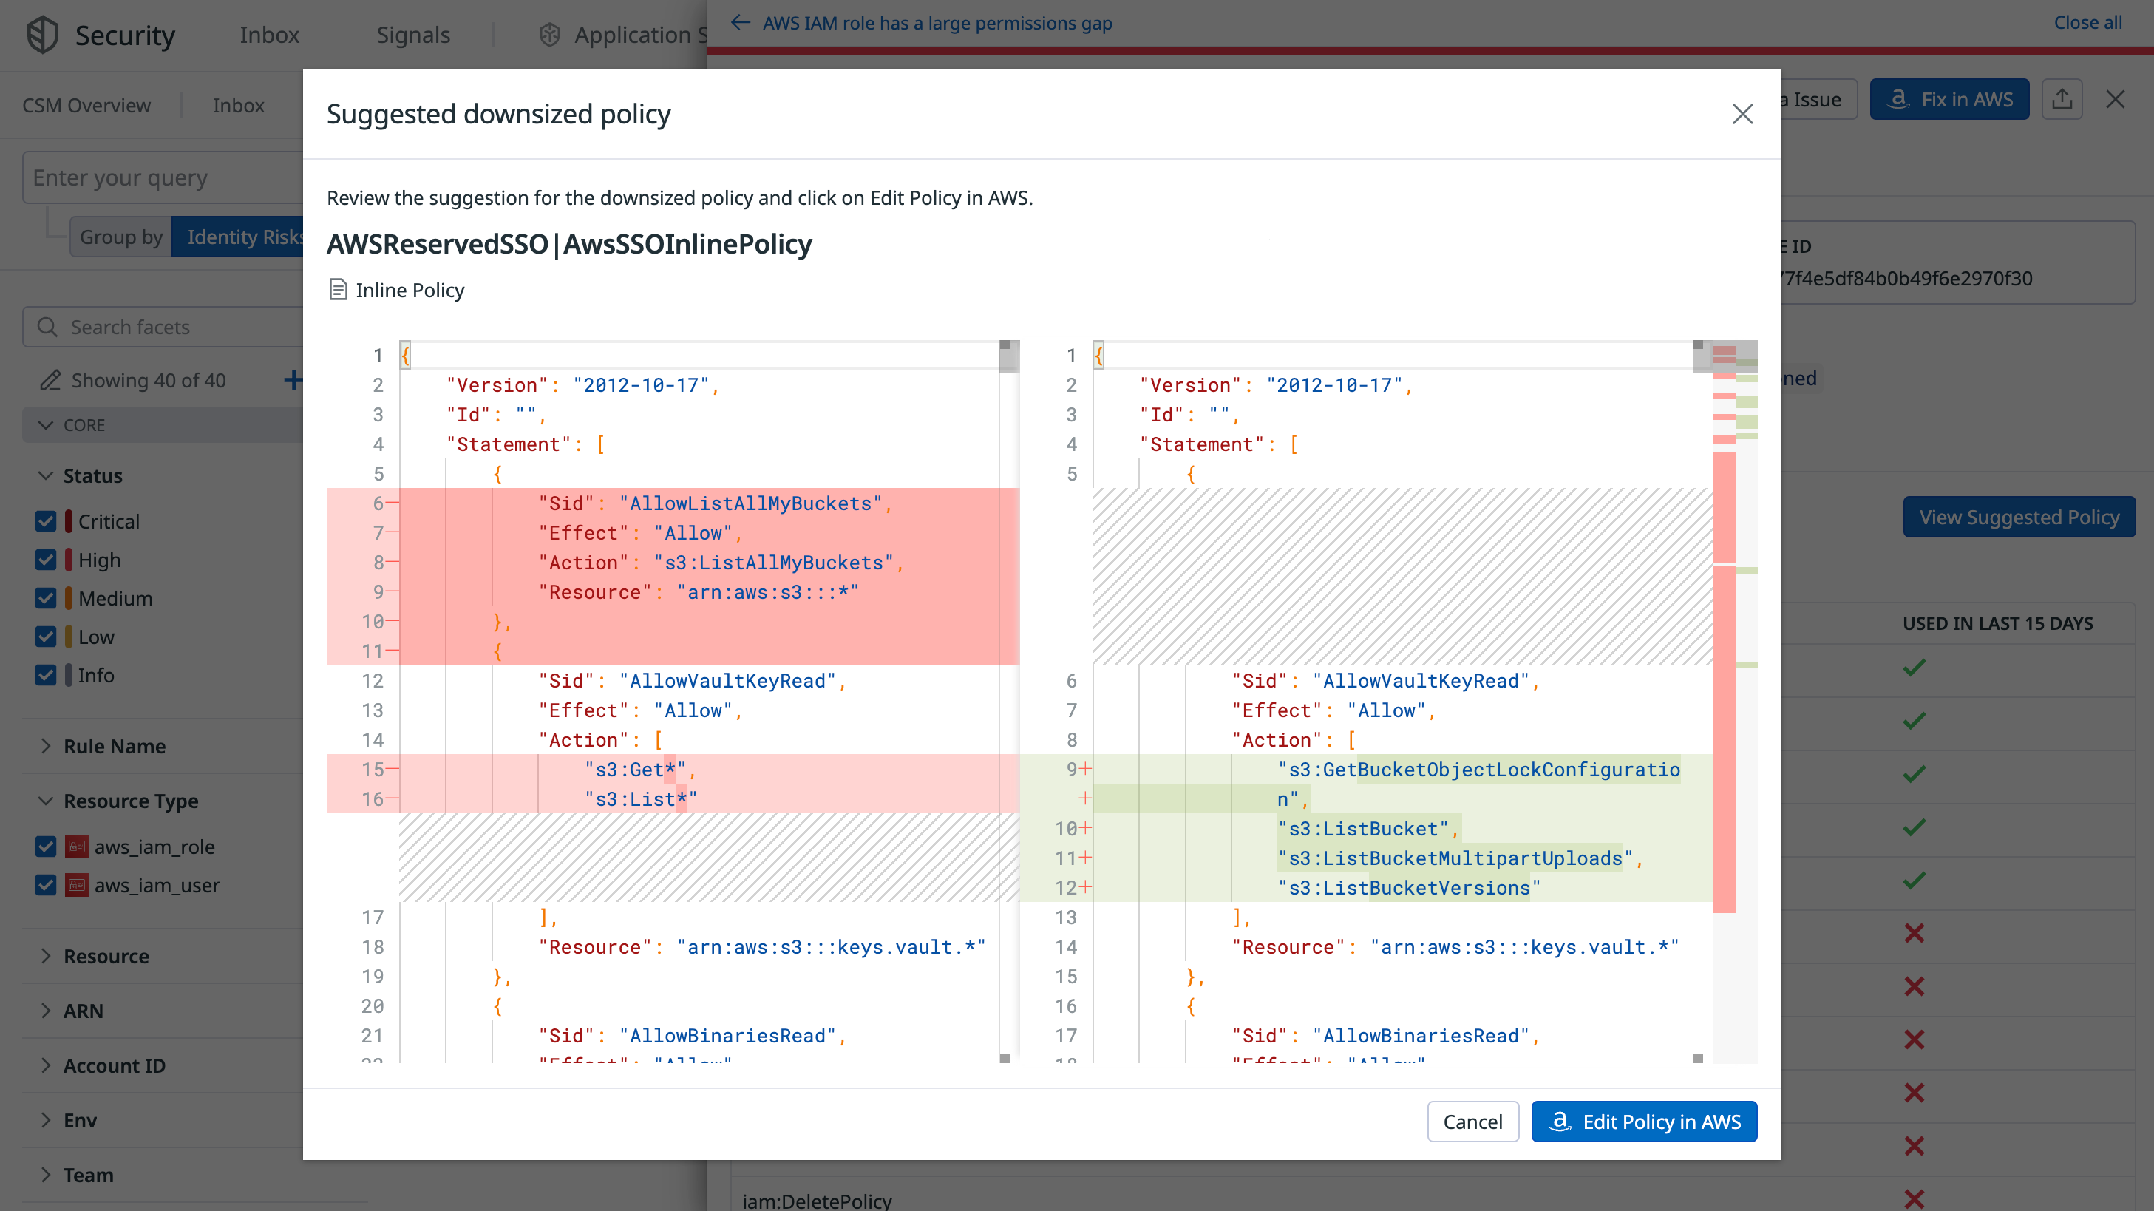
Task: Expand the Account ID facet
Action: coord(46,1065)
